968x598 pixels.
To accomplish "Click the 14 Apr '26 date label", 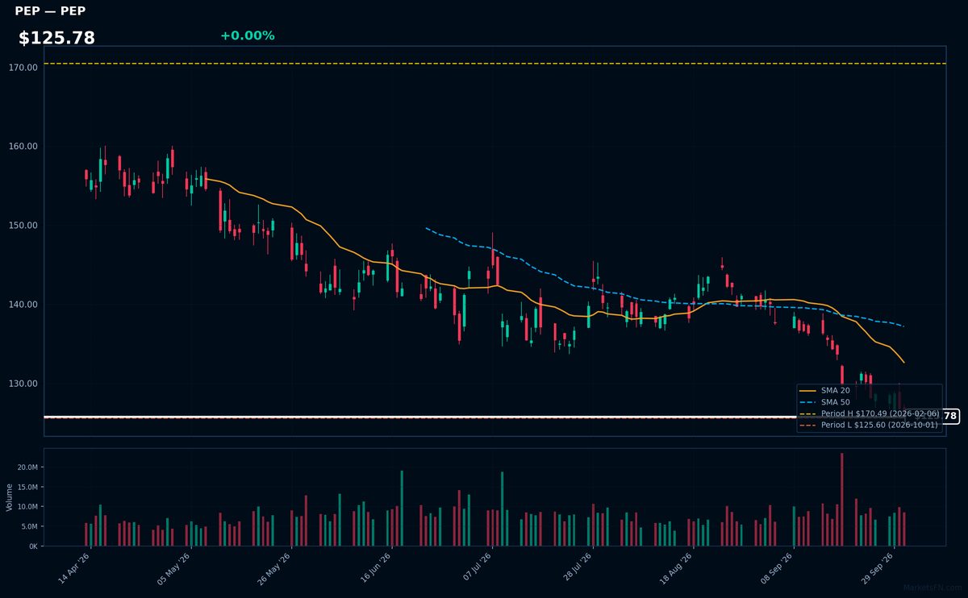I will click(x=73, y=567).
